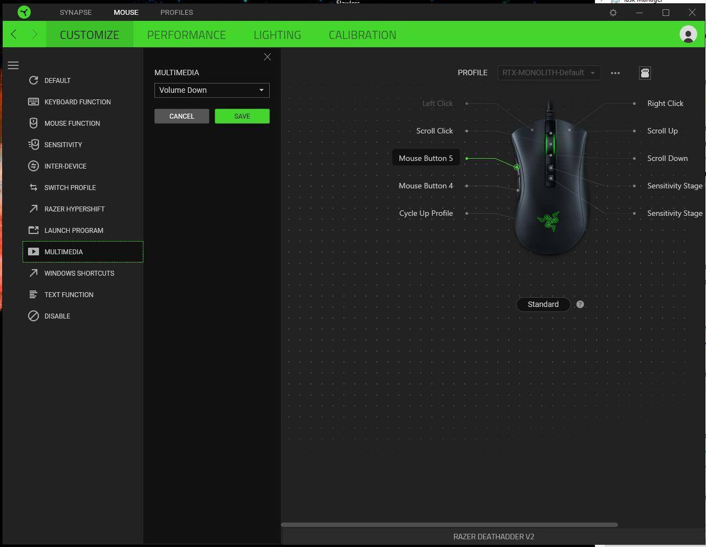Collapse sidebar using the hamburger menu icon

13,65
